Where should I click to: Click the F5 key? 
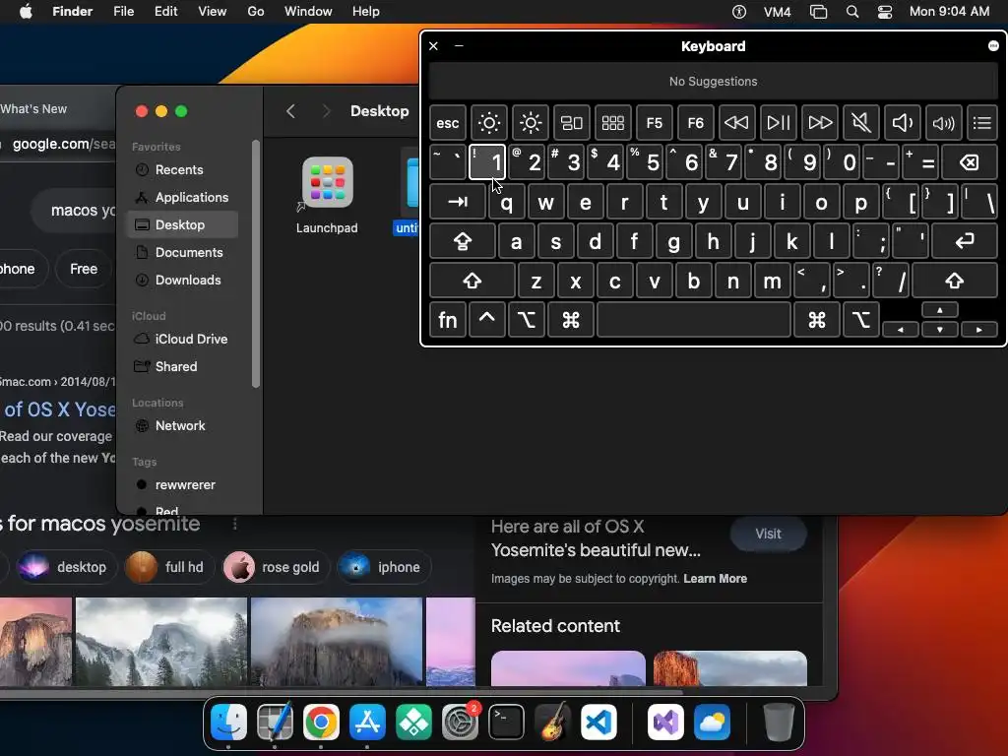(x=654, y=122)
